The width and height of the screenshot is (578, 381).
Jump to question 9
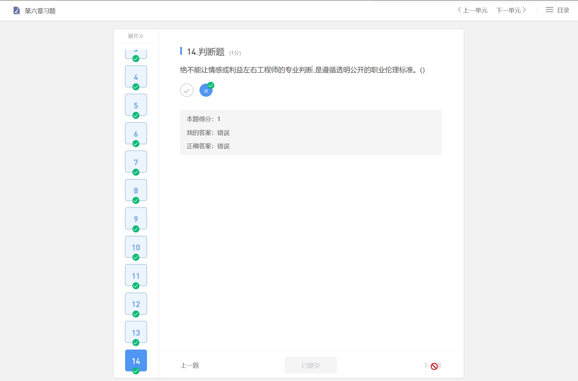click(136, 219)
